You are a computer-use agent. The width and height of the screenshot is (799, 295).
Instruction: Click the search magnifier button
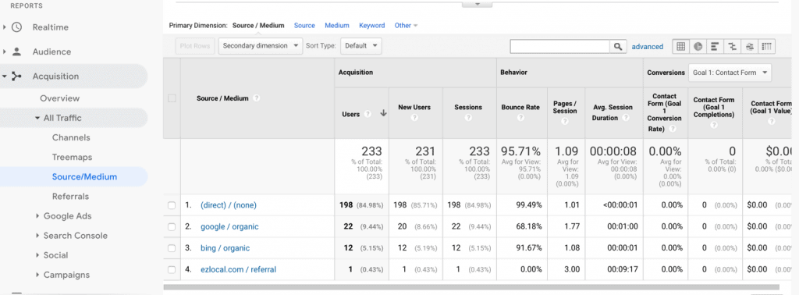(x=618, y=46)
